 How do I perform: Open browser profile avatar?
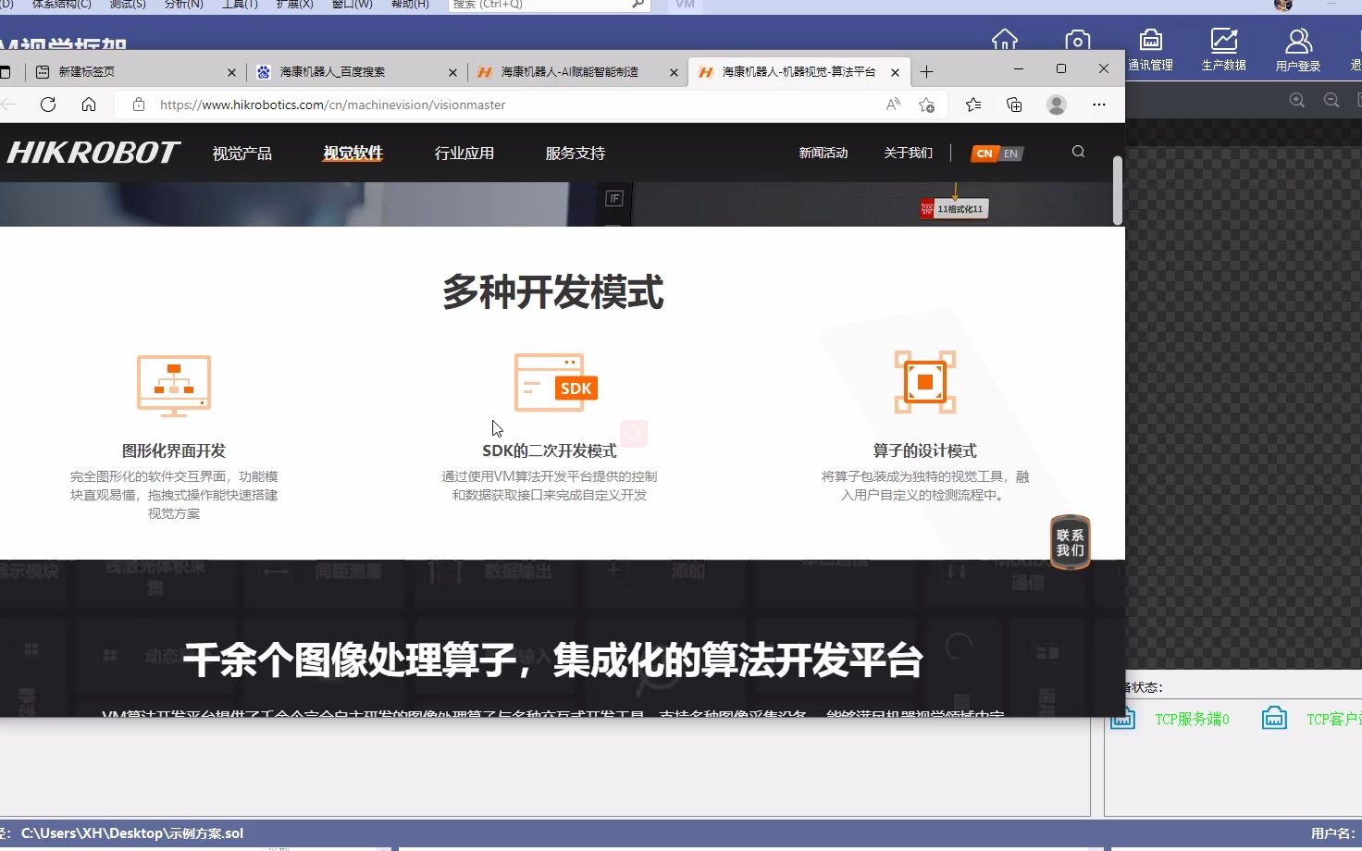click(x=1057, y=105)
